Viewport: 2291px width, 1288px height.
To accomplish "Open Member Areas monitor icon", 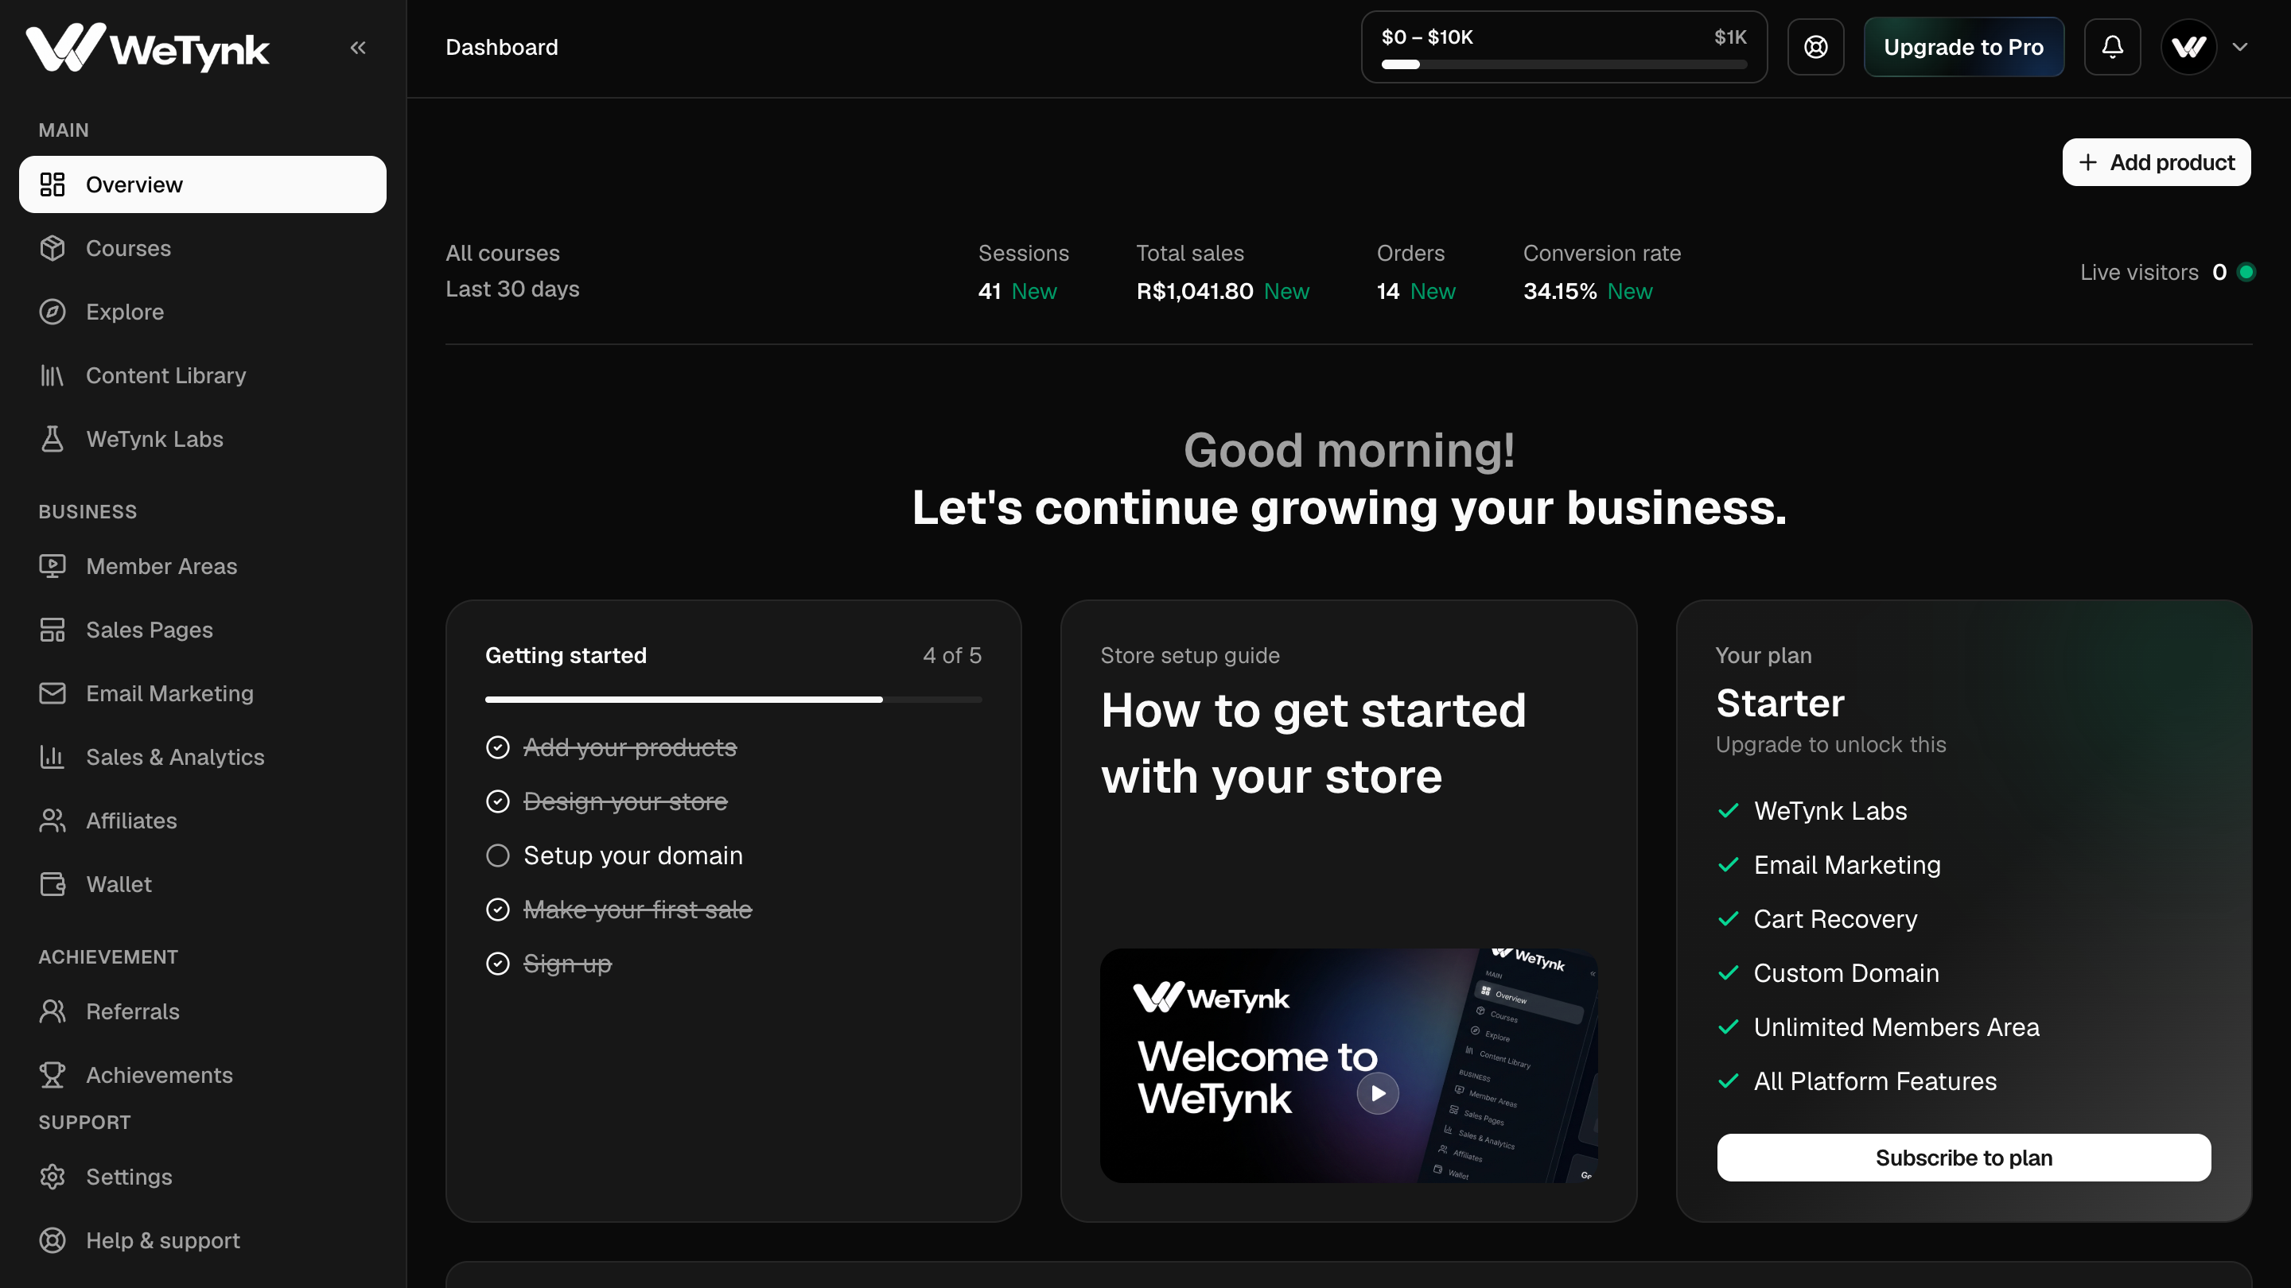I will coord(53,566).
